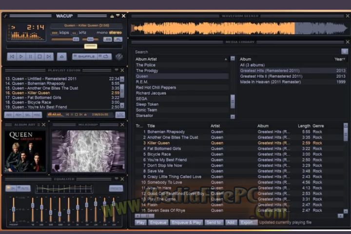Click the playlist mini stop button

[77, 115]
